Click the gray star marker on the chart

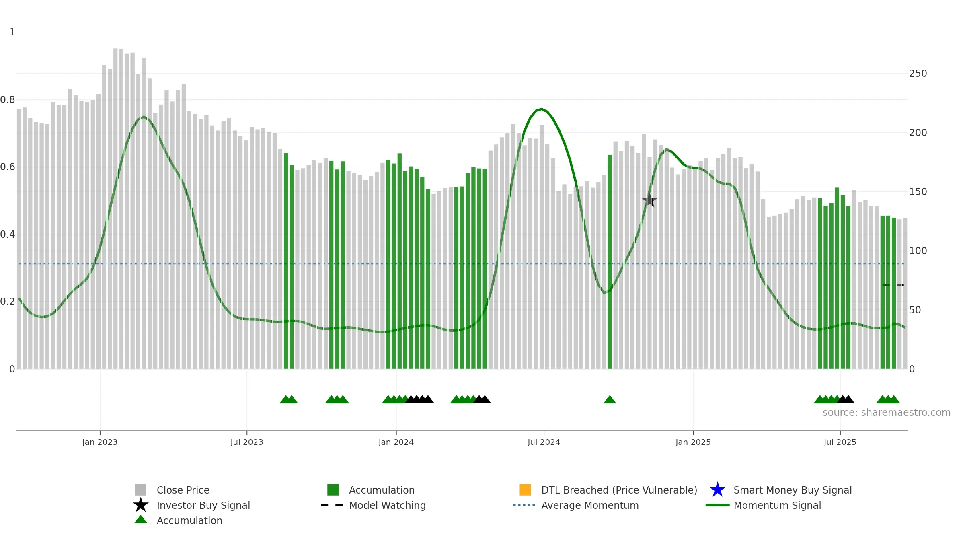649,200
